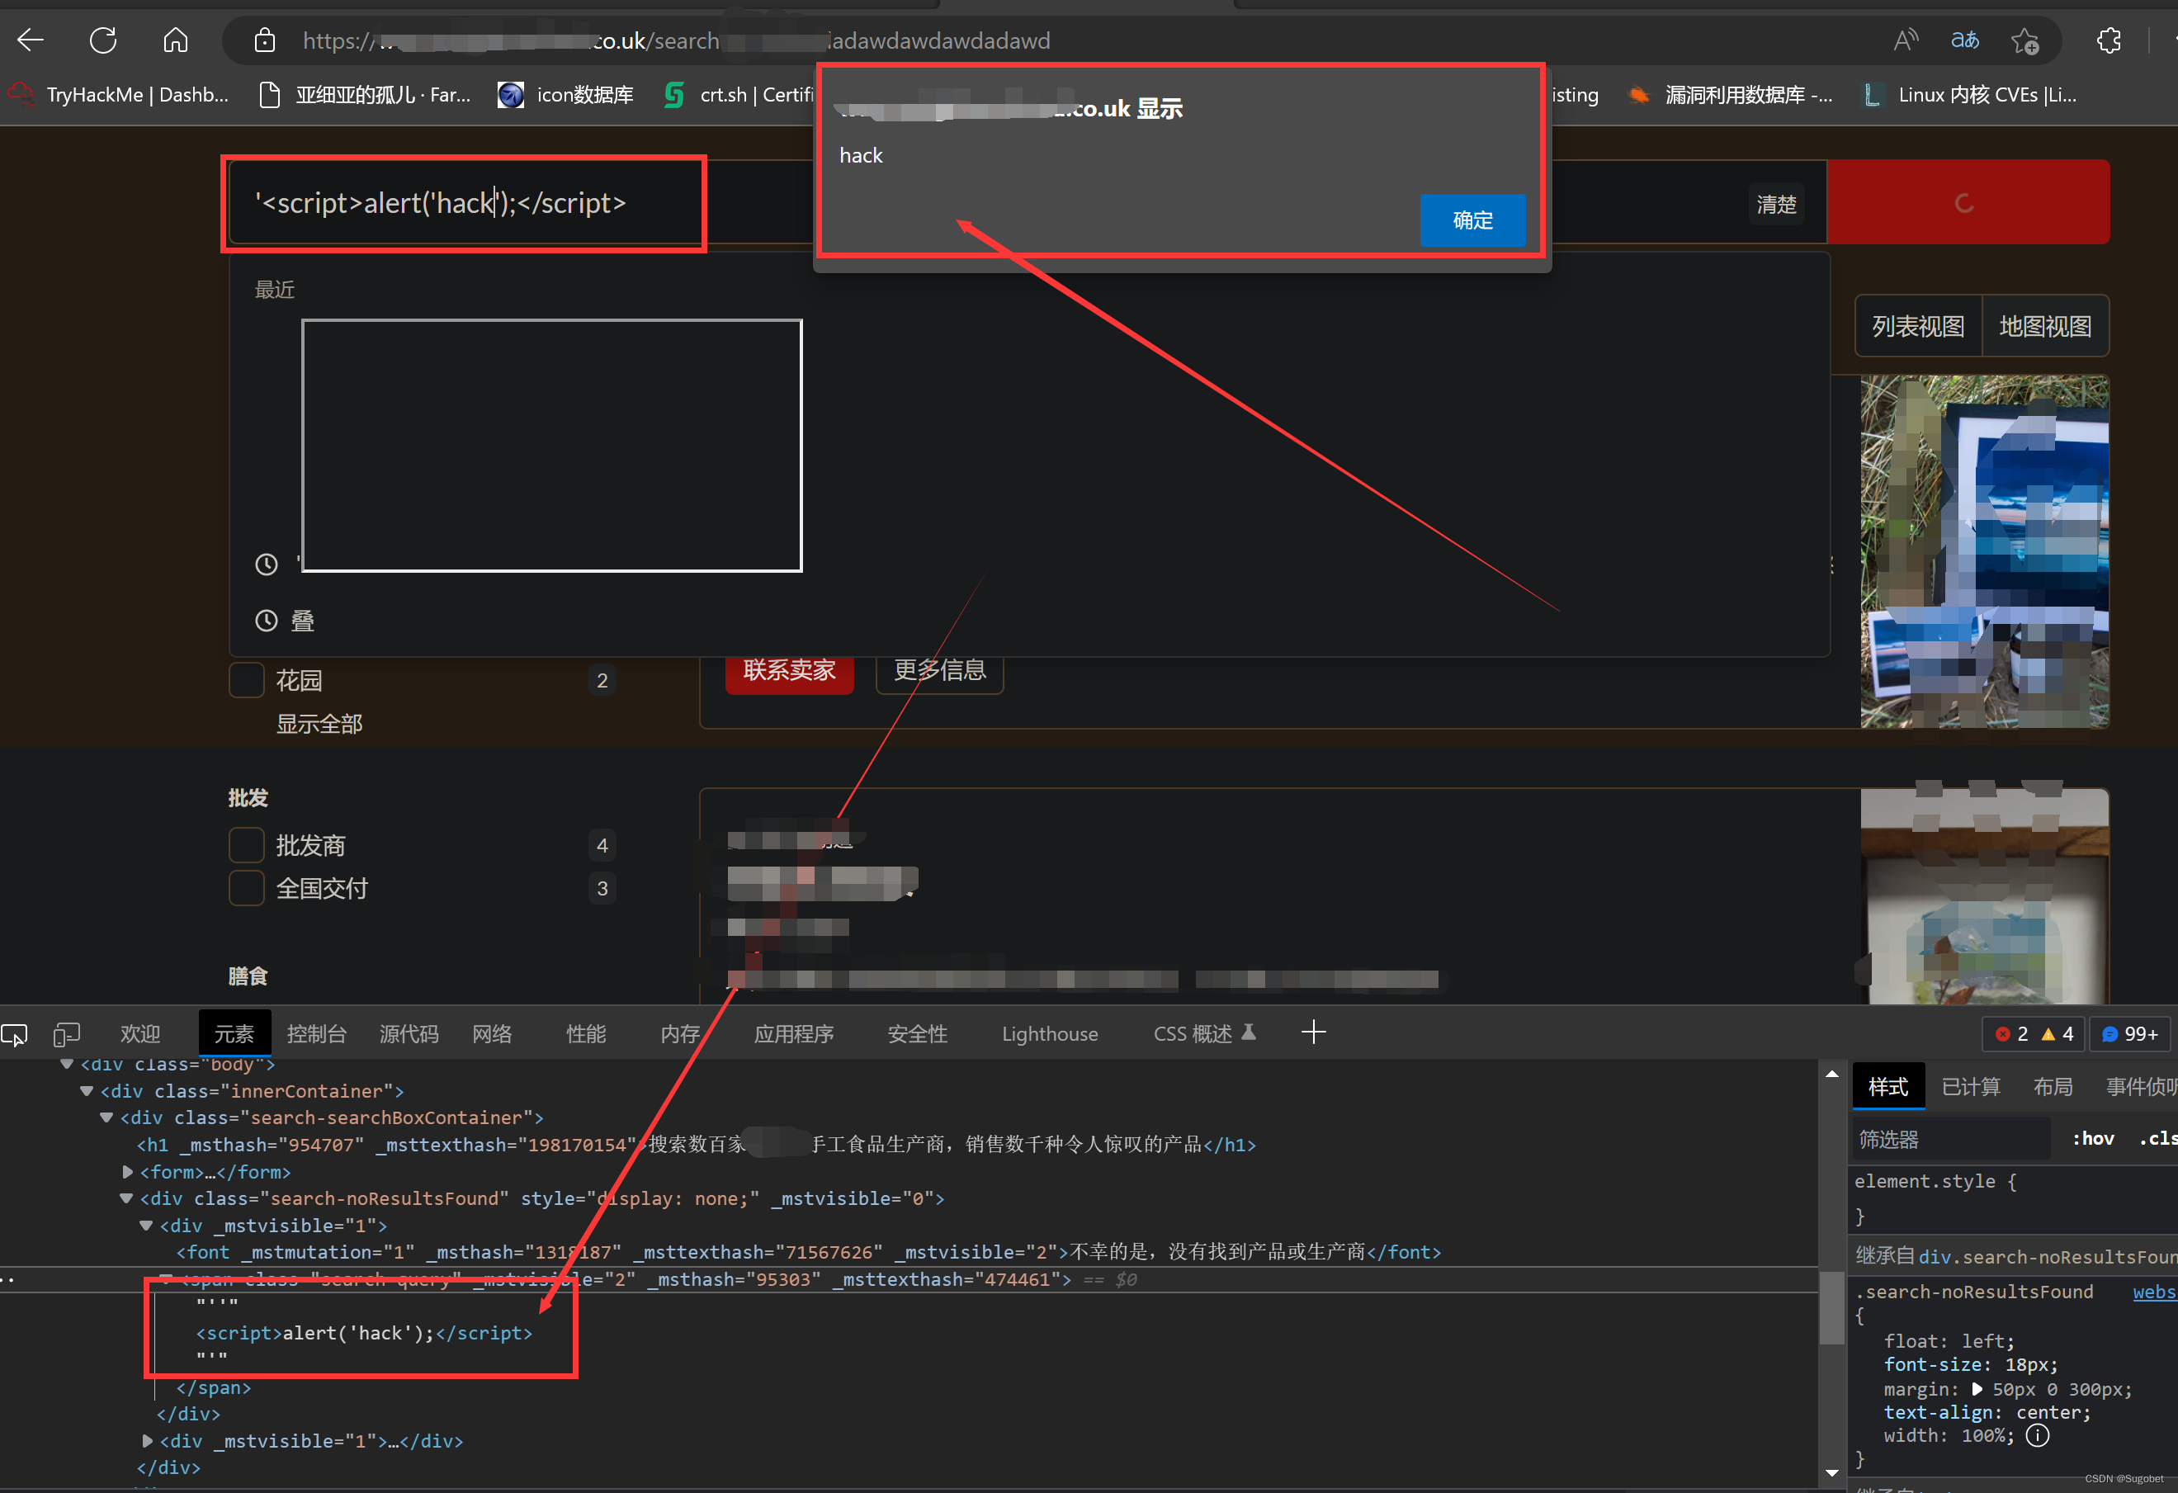Switch to the 元素 DevTools tab
This screenshot has width=2178, height=1493.
pos(234,1034)
